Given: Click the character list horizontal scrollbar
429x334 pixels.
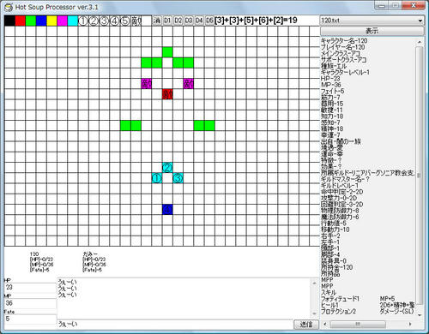Looking at the screenshot, I should [x=358, y=324].
